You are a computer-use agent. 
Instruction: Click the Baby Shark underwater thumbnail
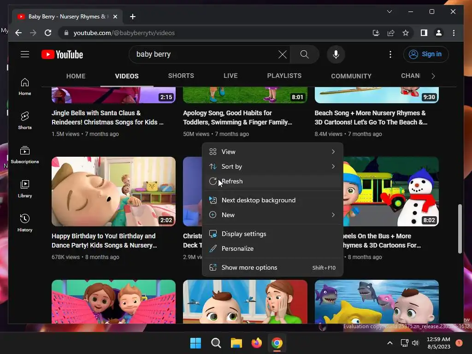pos(377,301)
